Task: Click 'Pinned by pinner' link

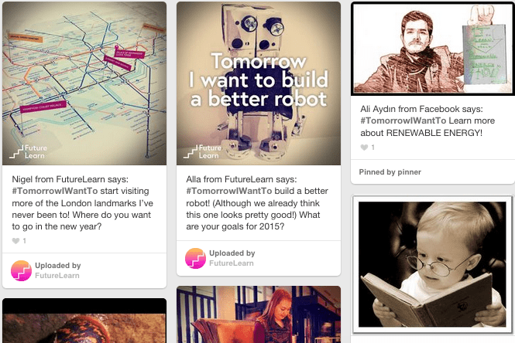Action: coord(388,171)
